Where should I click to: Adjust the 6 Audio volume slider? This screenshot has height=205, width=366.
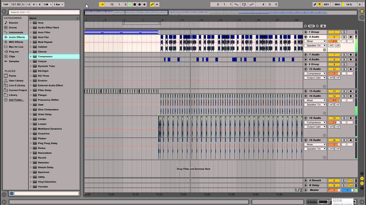334,41
